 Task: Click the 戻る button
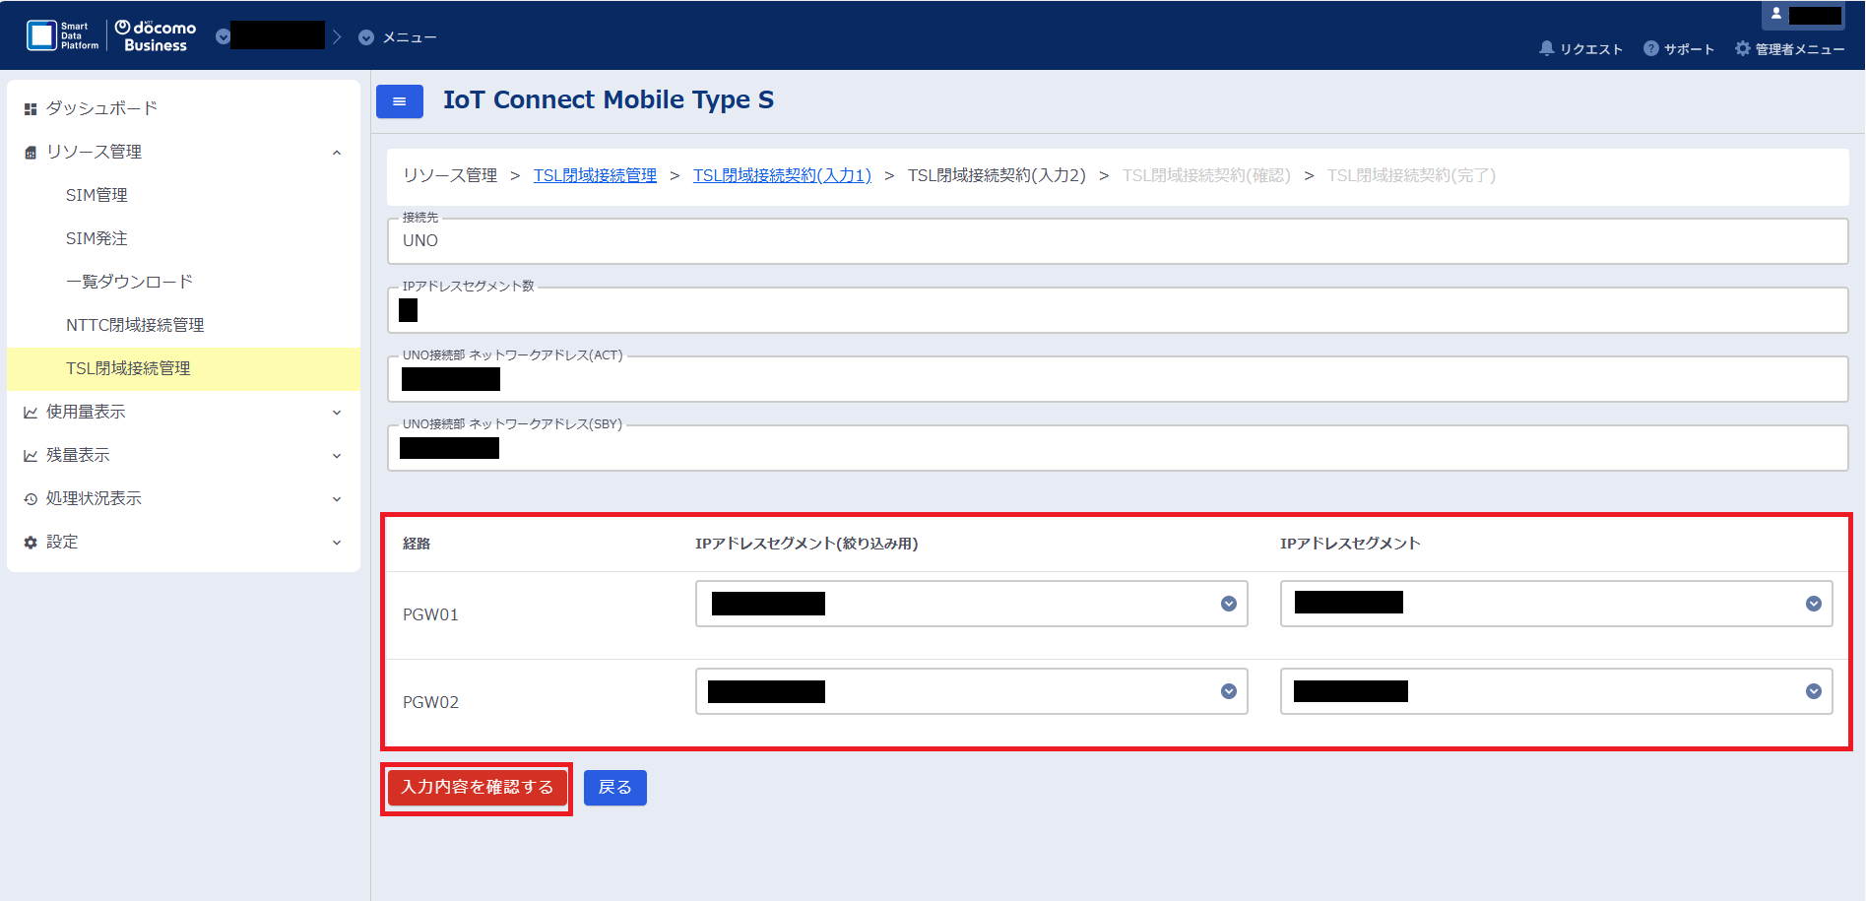pyautogui.click(x=615, y=788)
